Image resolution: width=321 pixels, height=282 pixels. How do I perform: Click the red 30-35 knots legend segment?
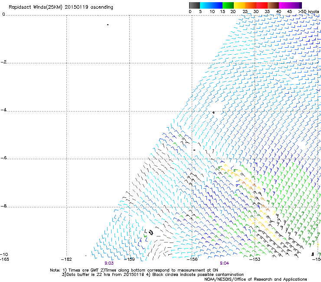[262, 5]
